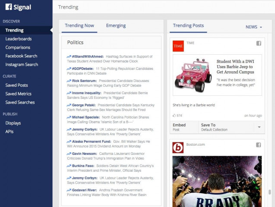The image size is (275, 207).
Task: Open the Facebook icon on the Boston.com post
Action: click(259, 145)
